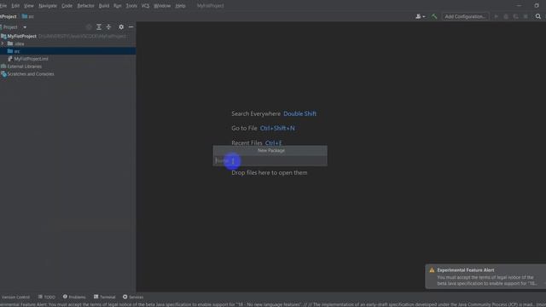546x307 pixels.
Task: Open the Navigate menu
Action: point(48,6)
